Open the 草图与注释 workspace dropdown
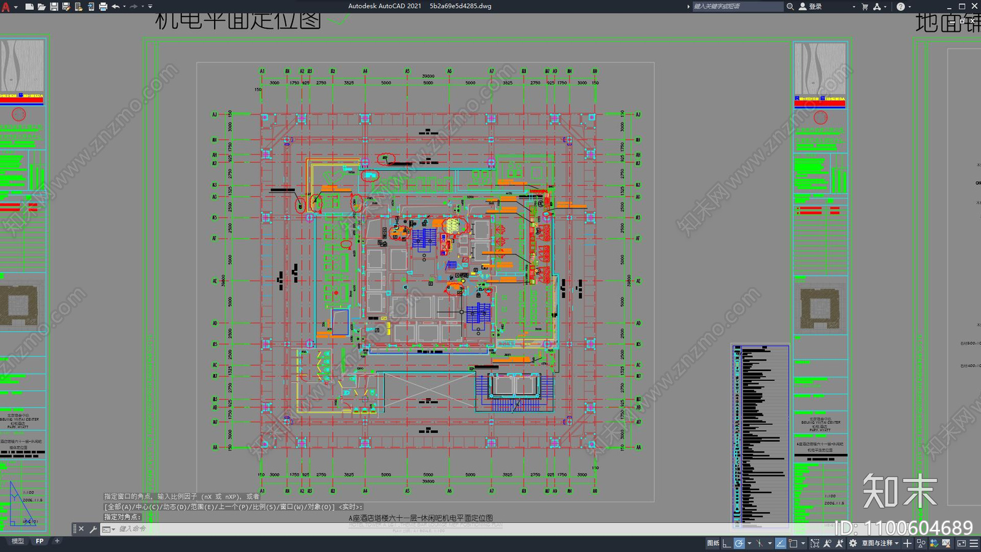 click(x=880, y=543)
